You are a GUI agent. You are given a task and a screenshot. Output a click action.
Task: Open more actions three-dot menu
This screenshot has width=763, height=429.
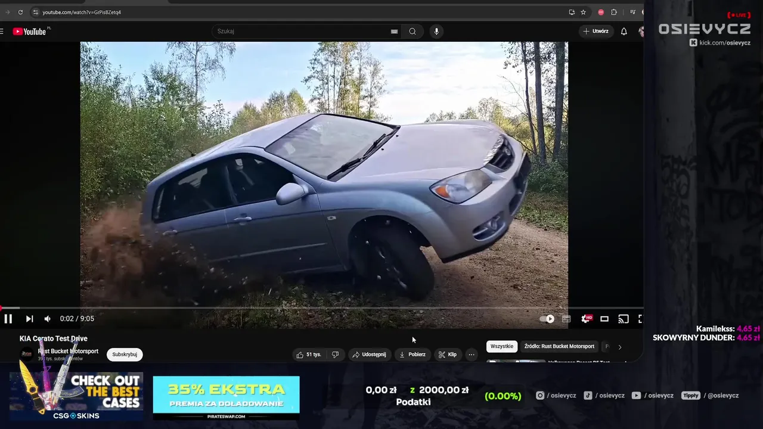[x=472, y=355]
